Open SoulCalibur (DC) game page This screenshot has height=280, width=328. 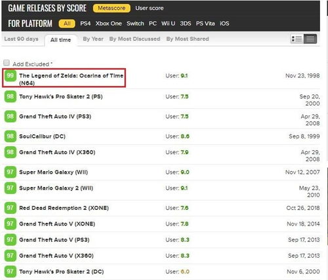[42, 136]
